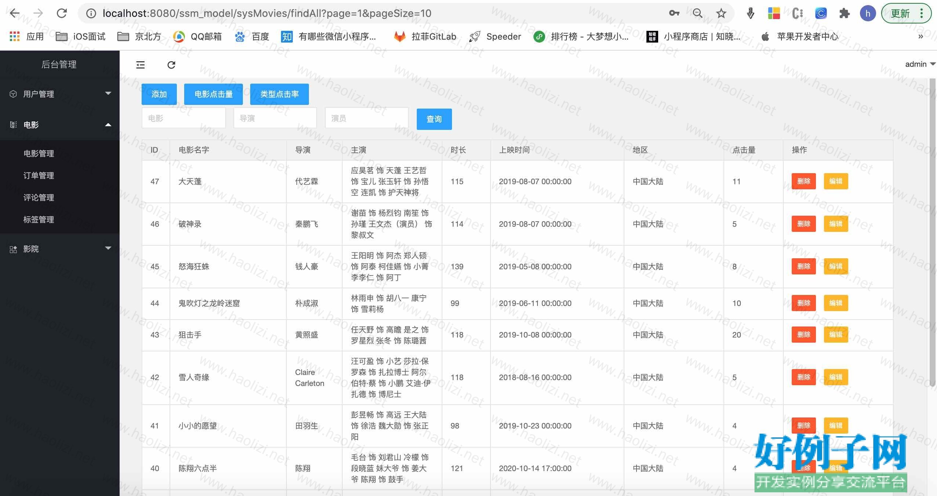Focus the 导演 search input field
Viewport: 937px width, 496px height.
tap(275, 118)
